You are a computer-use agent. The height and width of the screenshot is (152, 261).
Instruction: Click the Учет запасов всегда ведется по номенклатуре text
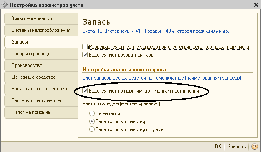point(162,78)
